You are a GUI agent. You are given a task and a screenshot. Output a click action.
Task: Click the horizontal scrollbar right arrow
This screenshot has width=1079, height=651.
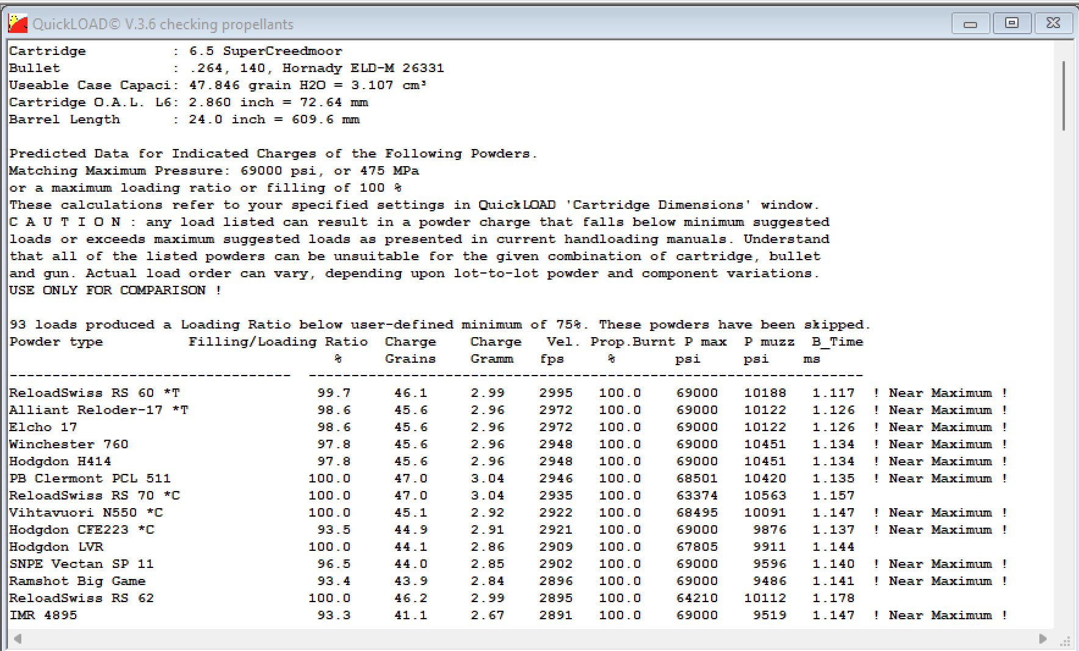click(1042, 639)
